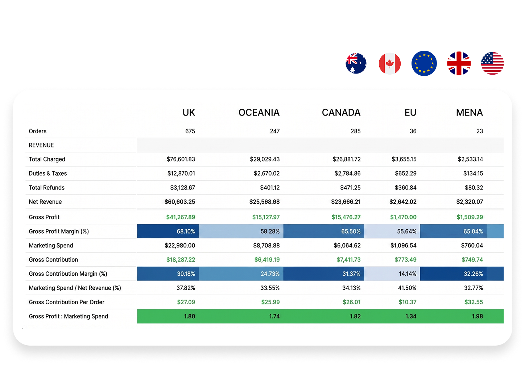Click gross contribution $18,287.22
The height and width of the screenshot is (384, 525).
181,260
